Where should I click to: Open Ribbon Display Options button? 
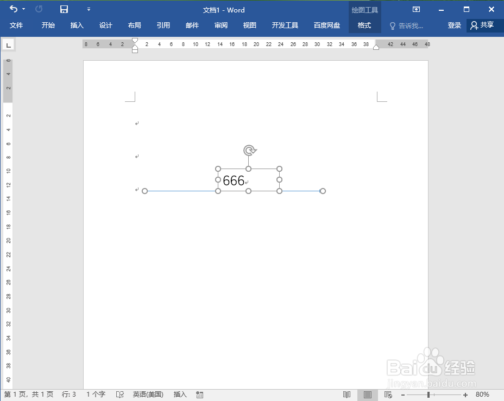416,9
